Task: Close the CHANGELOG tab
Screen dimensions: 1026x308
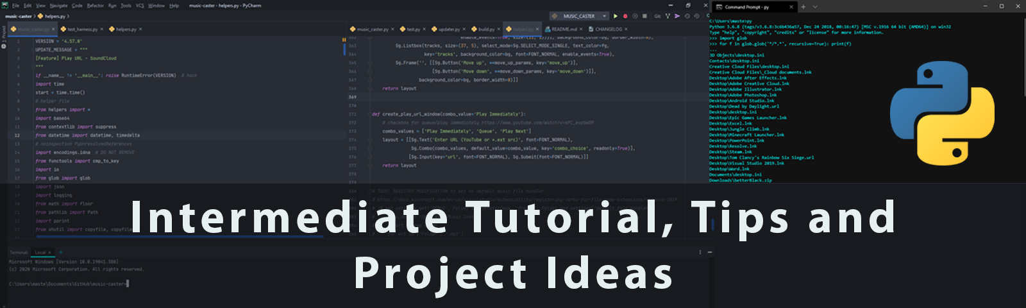Action: tap(626, 29)
